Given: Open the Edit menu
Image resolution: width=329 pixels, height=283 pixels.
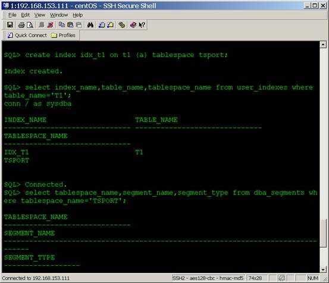Looking at the screenshot, I should (x=26, y=15).
